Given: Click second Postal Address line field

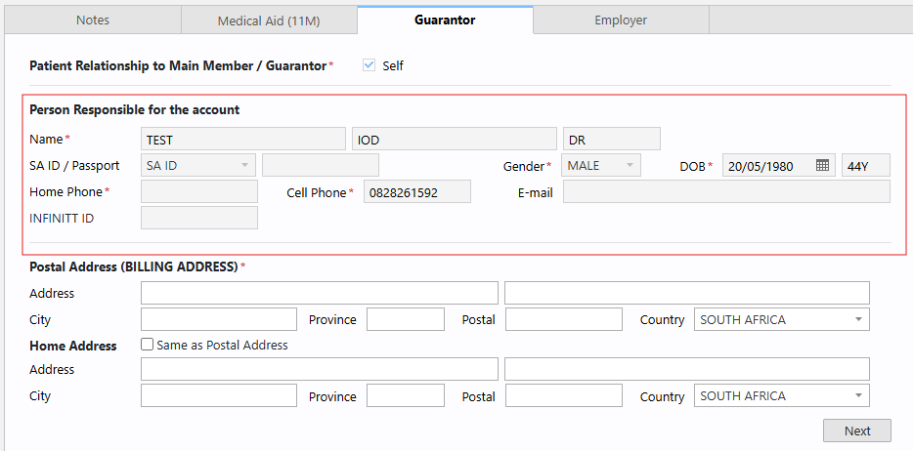Looking at the screenshot, I should coord(687,293).
